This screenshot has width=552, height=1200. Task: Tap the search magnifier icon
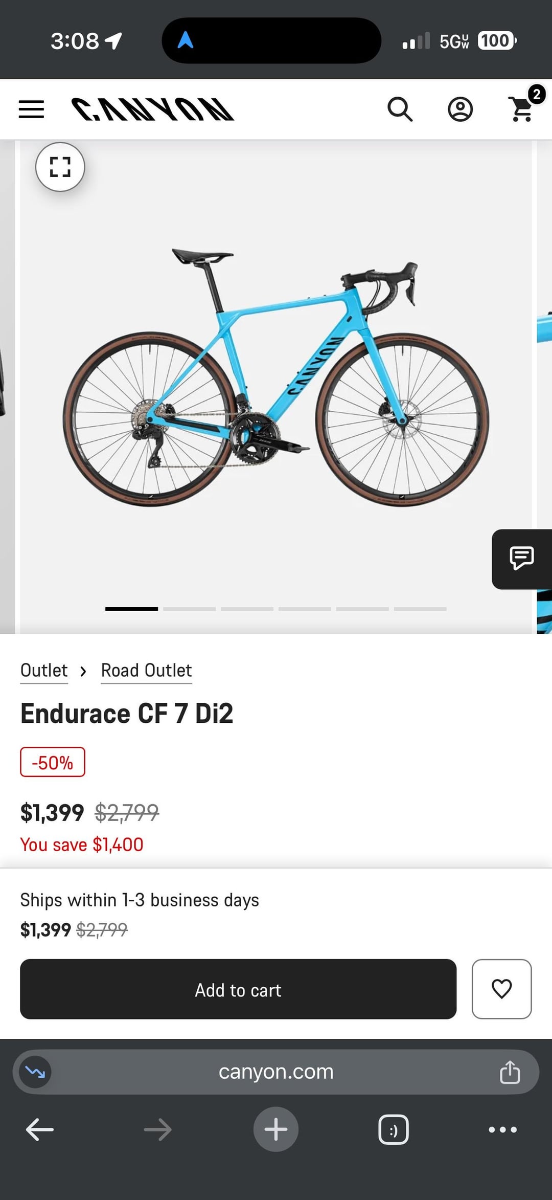(400, 109)
